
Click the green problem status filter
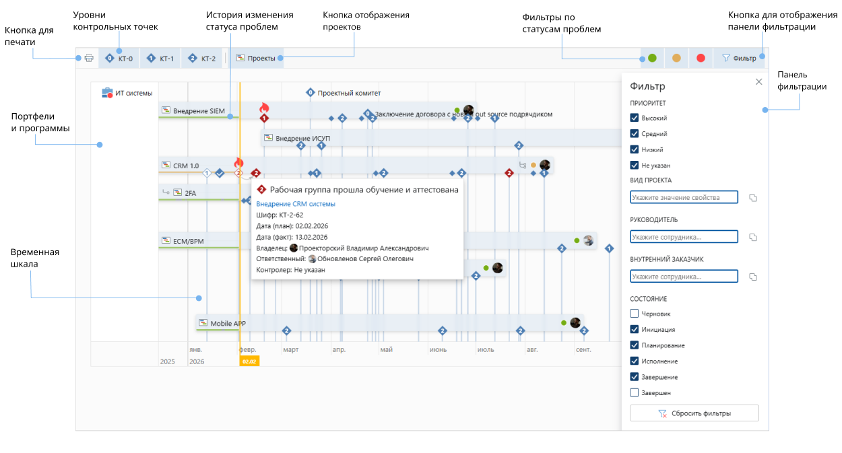(652, 59)
